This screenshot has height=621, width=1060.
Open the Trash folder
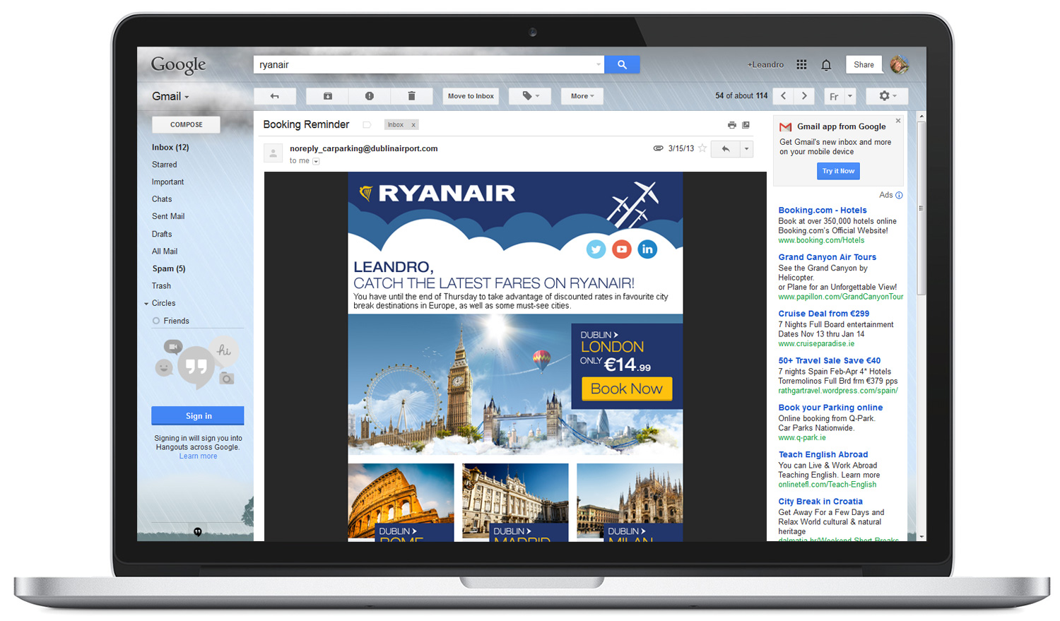point(161,286)
